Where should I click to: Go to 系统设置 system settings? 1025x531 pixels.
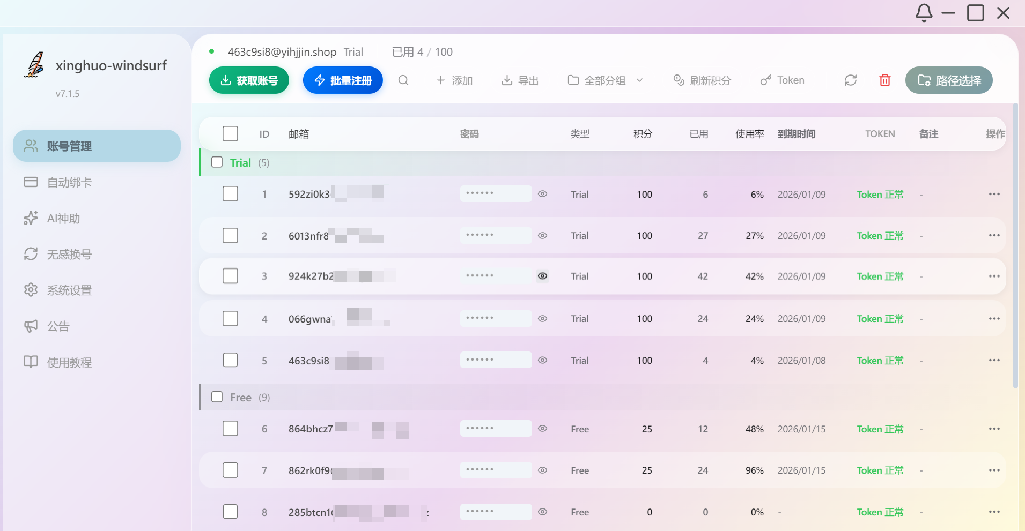(69, 290)
